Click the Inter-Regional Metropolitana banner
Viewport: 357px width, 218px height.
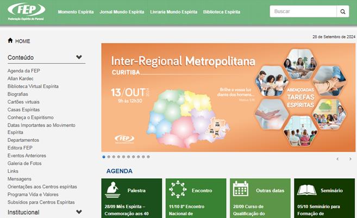point(228,97)
